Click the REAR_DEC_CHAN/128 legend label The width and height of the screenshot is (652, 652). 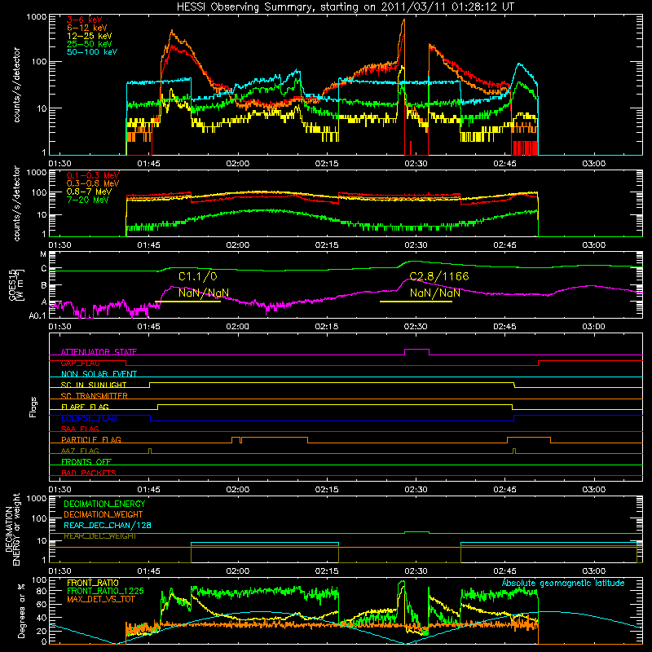tap(108, 526)
